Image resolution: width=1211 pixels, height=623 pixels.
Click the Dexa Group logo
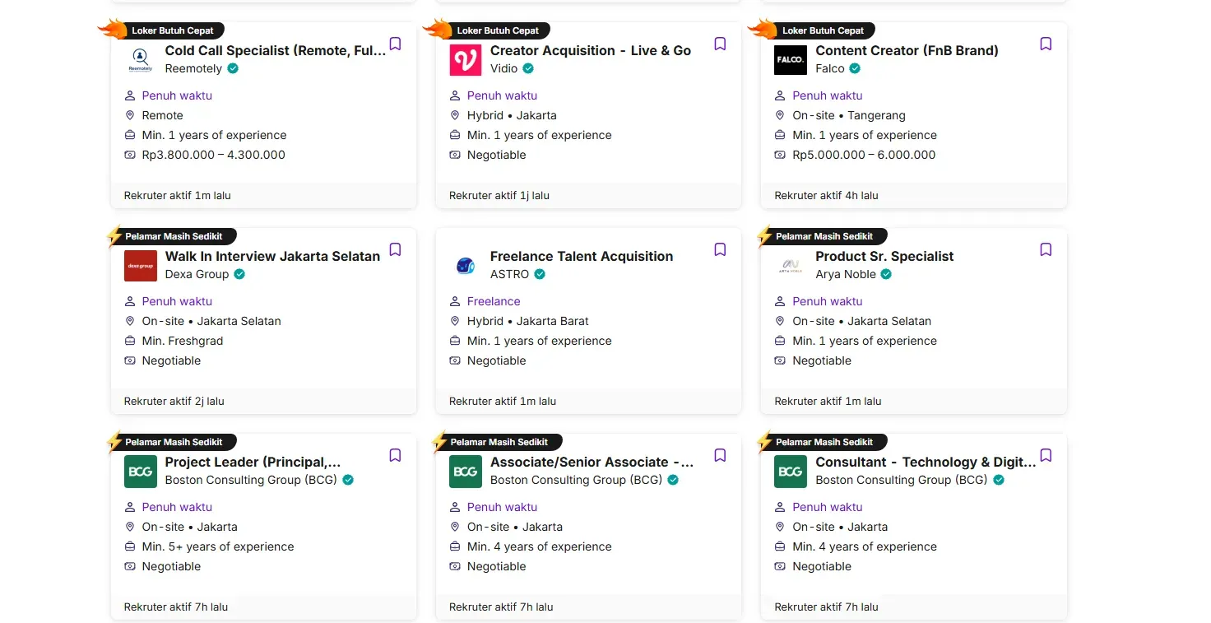pos(141,266)
